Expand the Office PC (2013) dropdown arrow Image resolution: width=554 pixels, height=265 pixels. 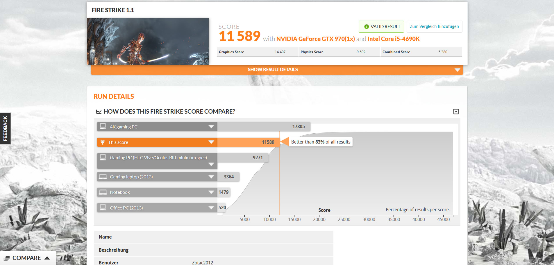[x=211, y=207]
